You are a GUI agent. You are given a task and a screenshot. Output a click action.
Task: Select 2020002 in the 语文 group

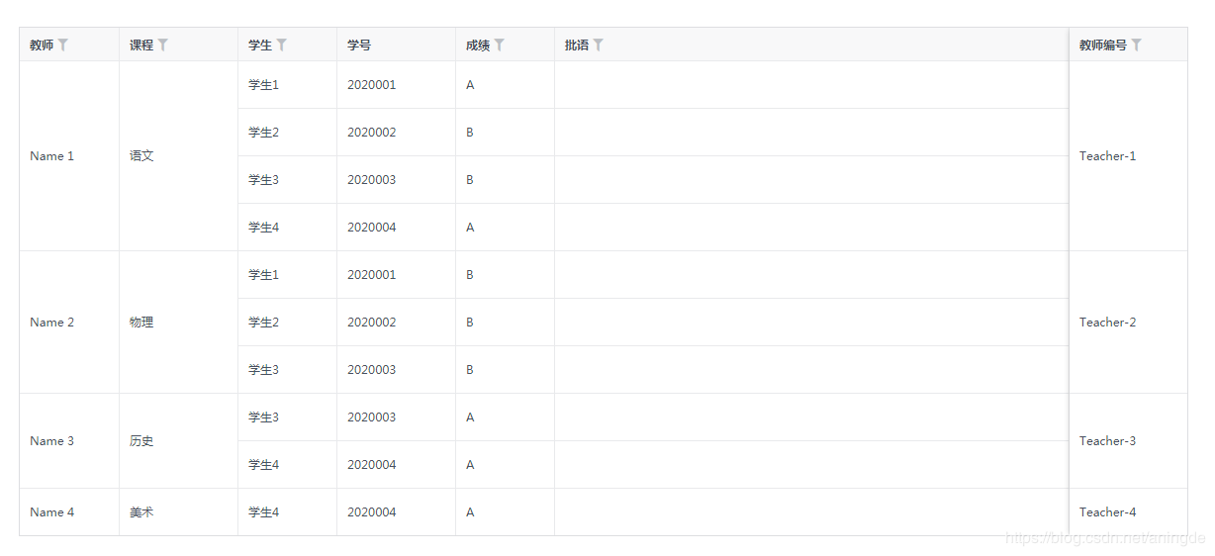tap(372, 133)
